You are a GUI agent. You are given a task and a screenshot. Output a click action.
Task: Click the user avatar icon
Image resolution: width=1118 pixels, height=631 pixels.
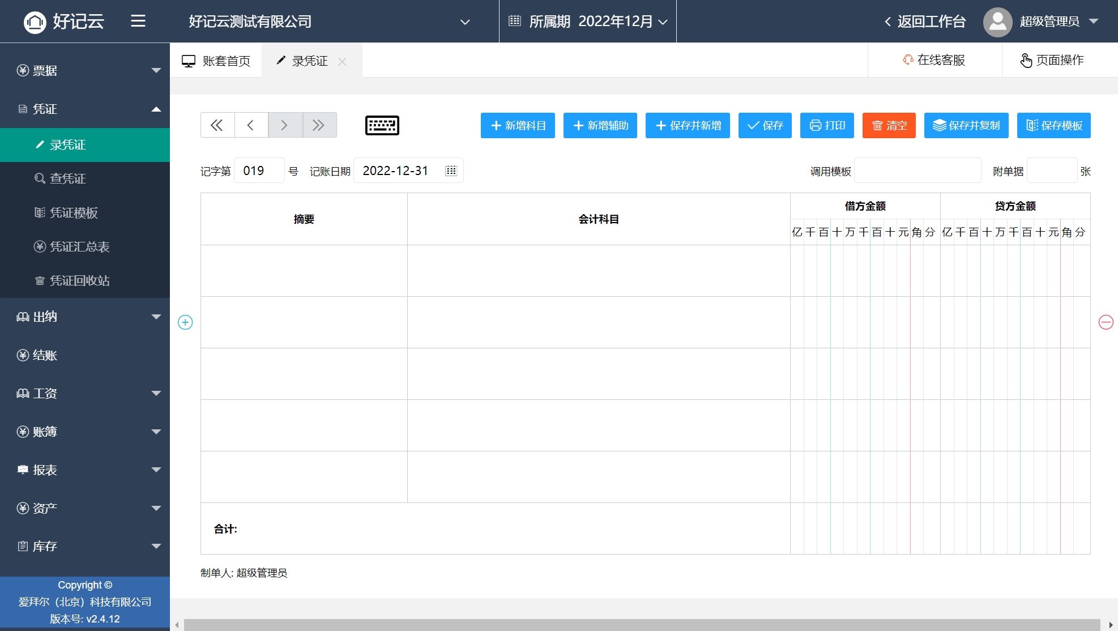997,22
